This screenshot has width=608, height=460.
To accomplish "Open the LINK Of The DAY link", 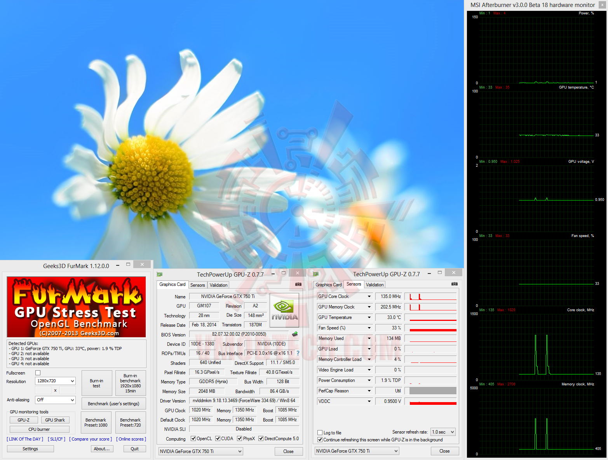I will (x=25, y=439).
